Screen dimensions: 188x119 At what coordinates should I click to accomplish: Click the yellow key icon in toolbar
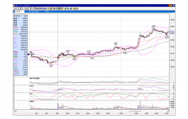coord(74,8)
